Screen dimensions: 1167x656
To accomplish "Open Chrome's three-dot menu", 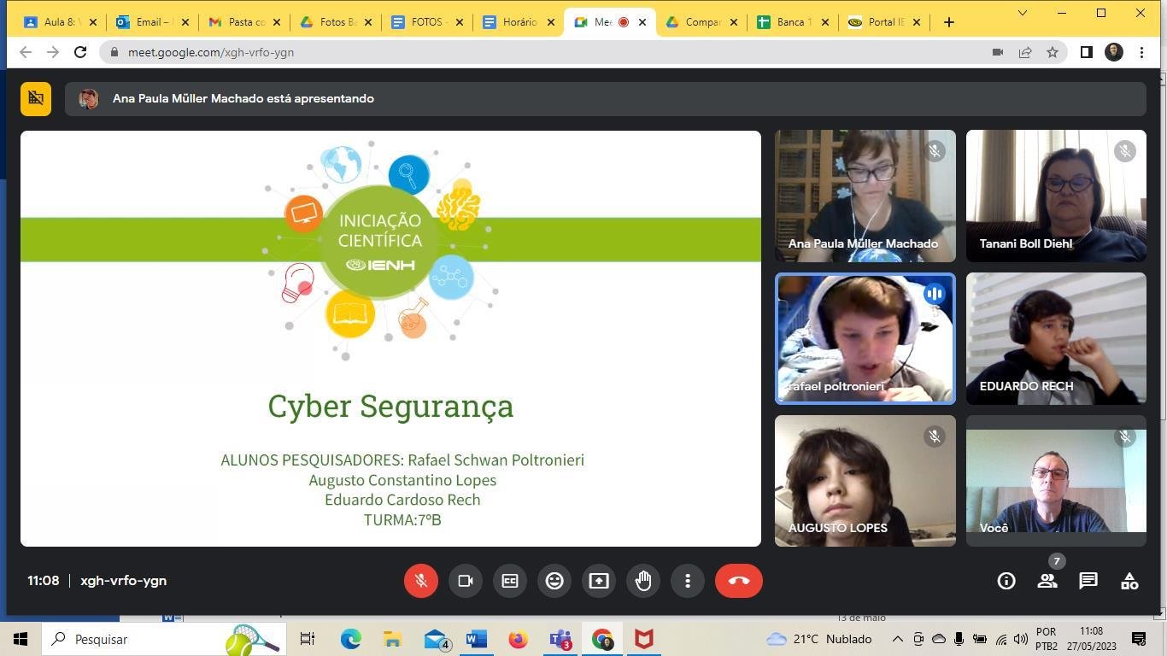I will [1142, 52].
